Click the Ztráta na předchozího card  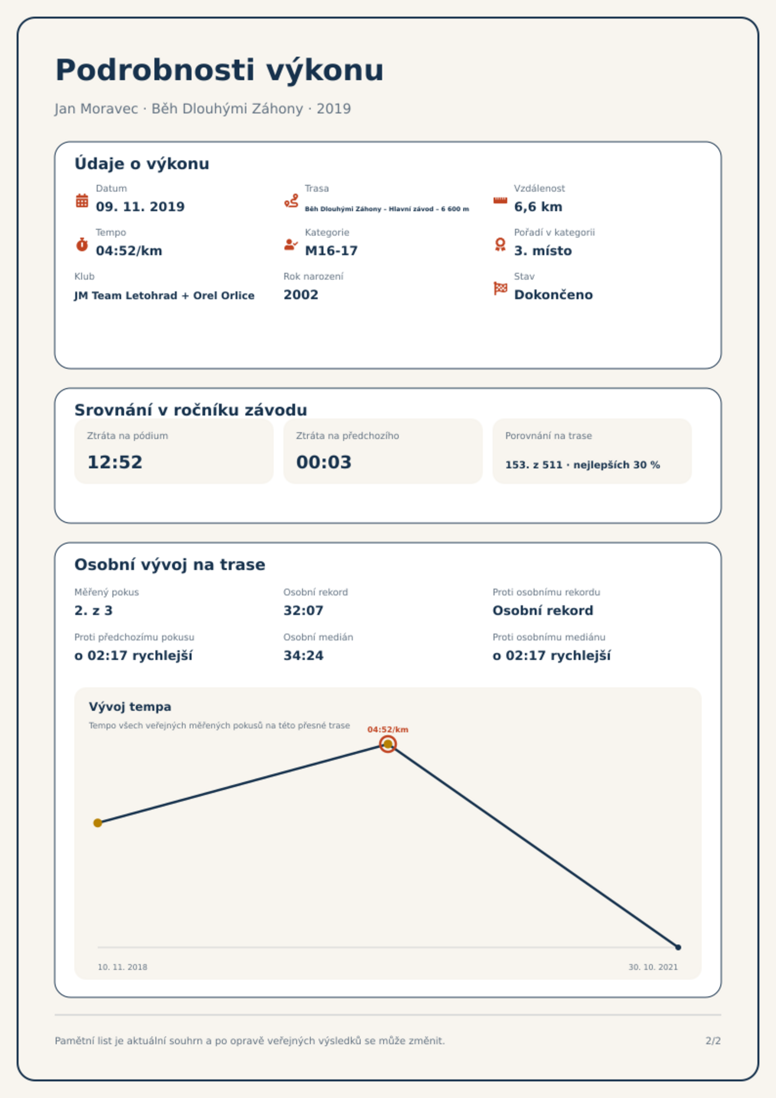tap(383, 451)
